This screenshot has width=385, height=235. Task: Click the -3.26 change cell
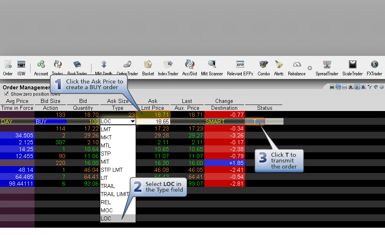click(225, 135)
